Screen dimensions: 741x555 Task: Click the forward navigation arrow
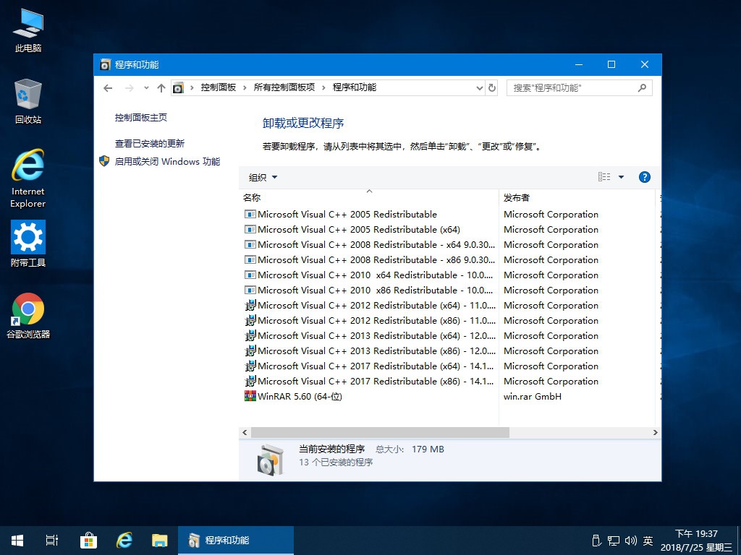129,87
